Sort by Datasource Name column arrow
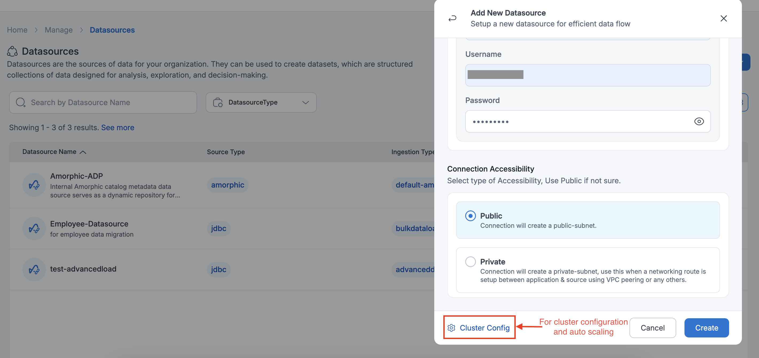This screenshot has height=358, width=759. [x=83, y=152]
